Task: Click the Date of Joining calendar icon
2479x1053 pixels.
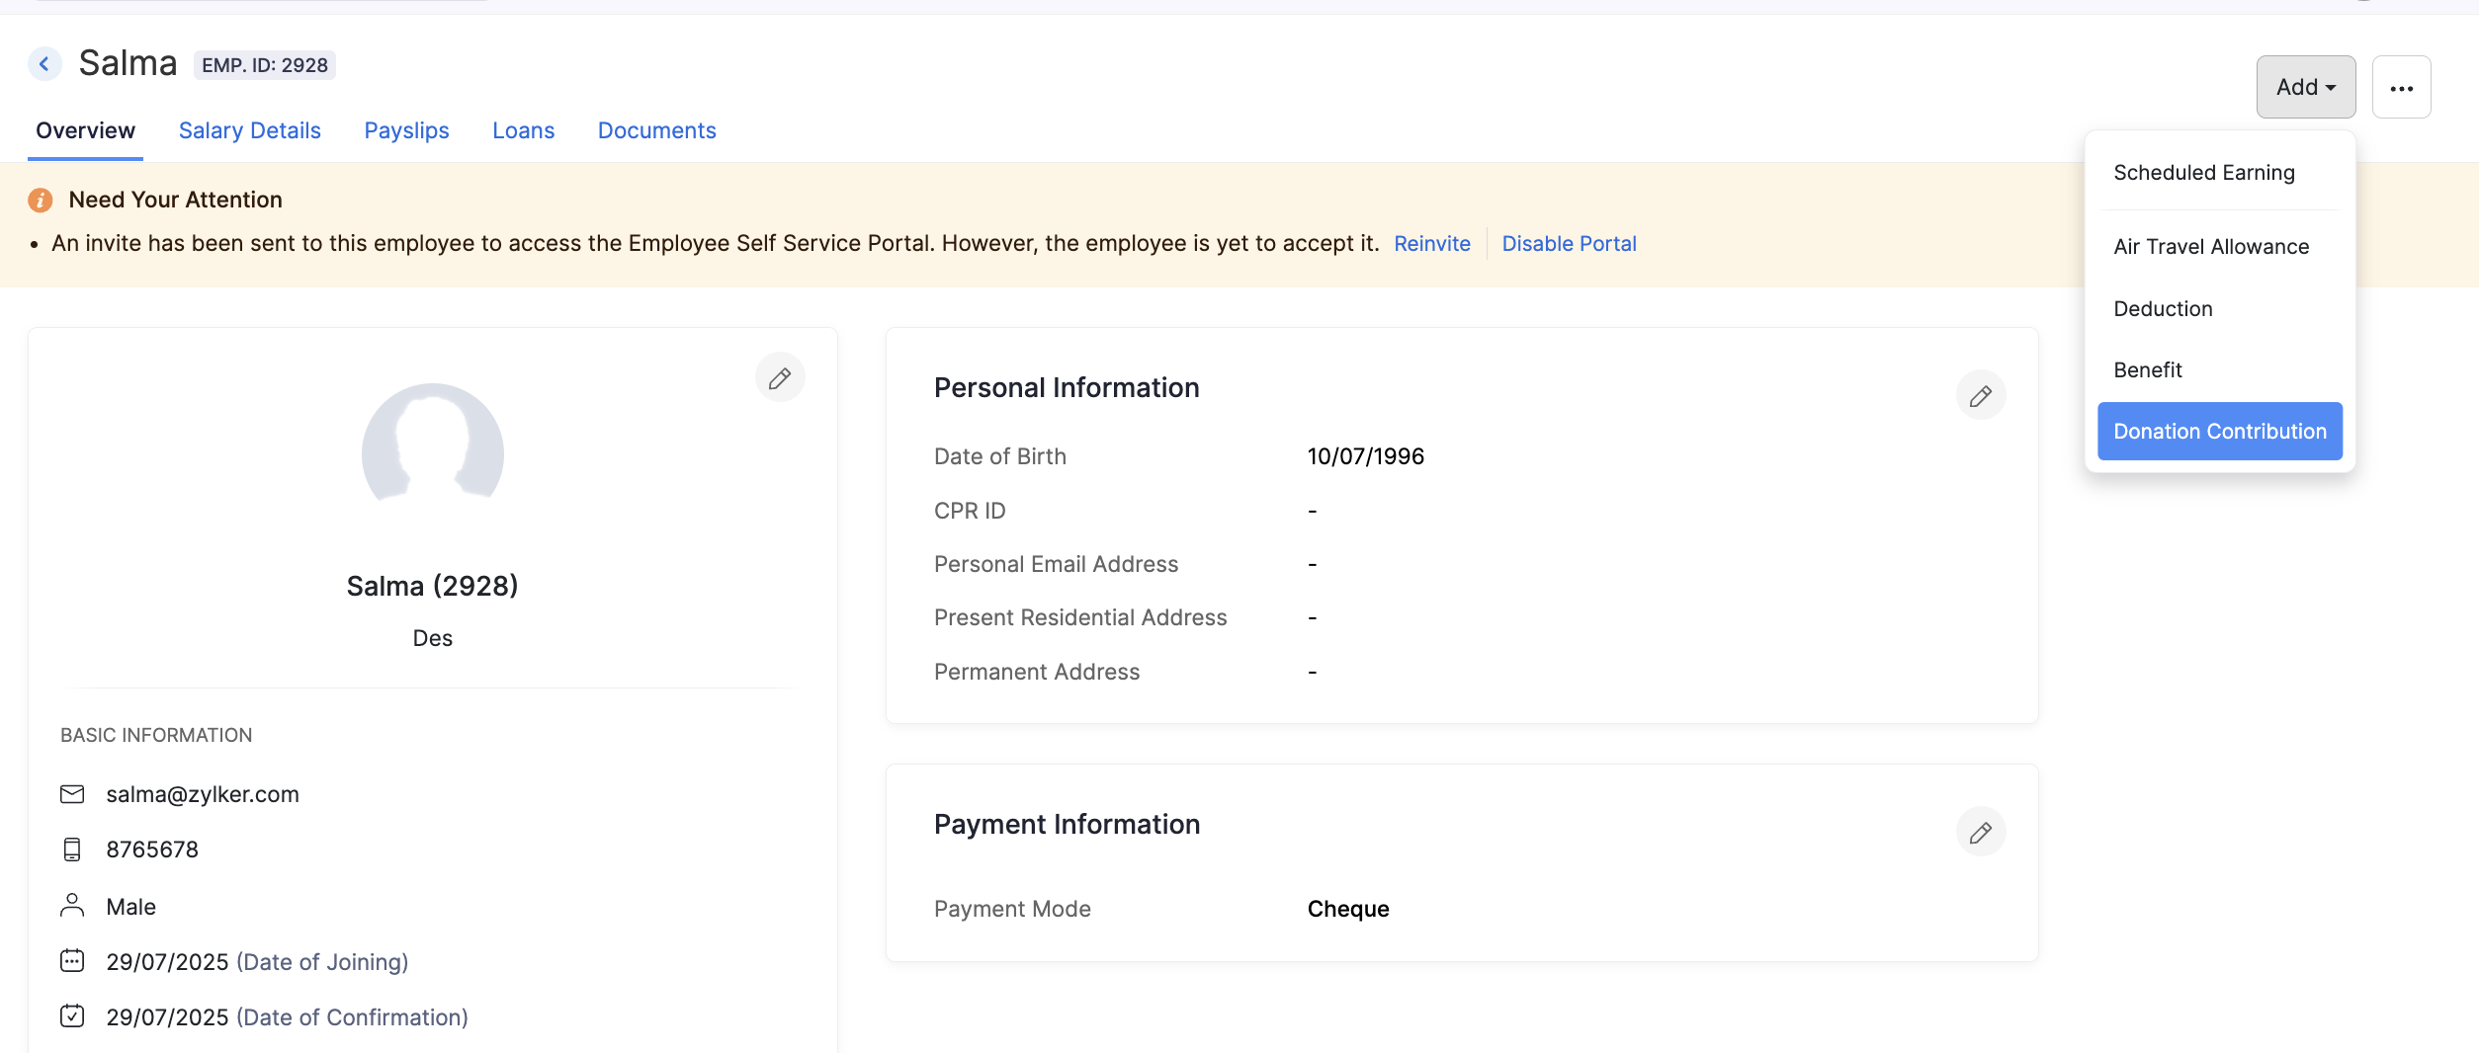Action: pos(72,961)
